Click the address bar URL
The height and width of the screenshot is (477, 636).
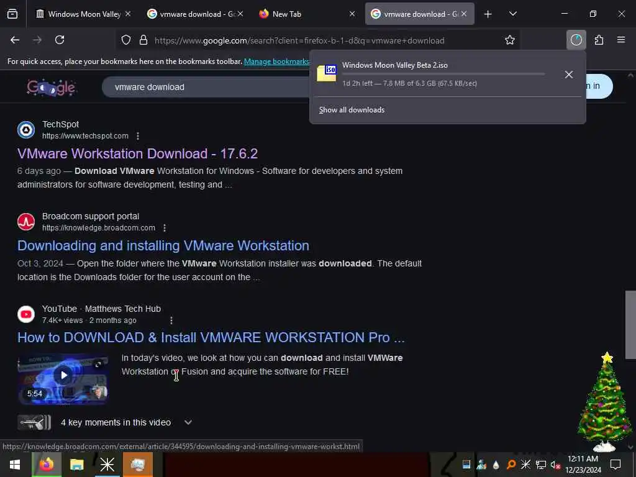pos(299,40)
